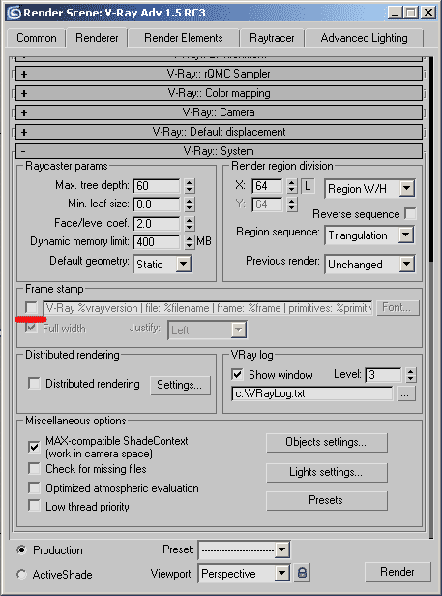Click the Min. leaf size field

157,204
